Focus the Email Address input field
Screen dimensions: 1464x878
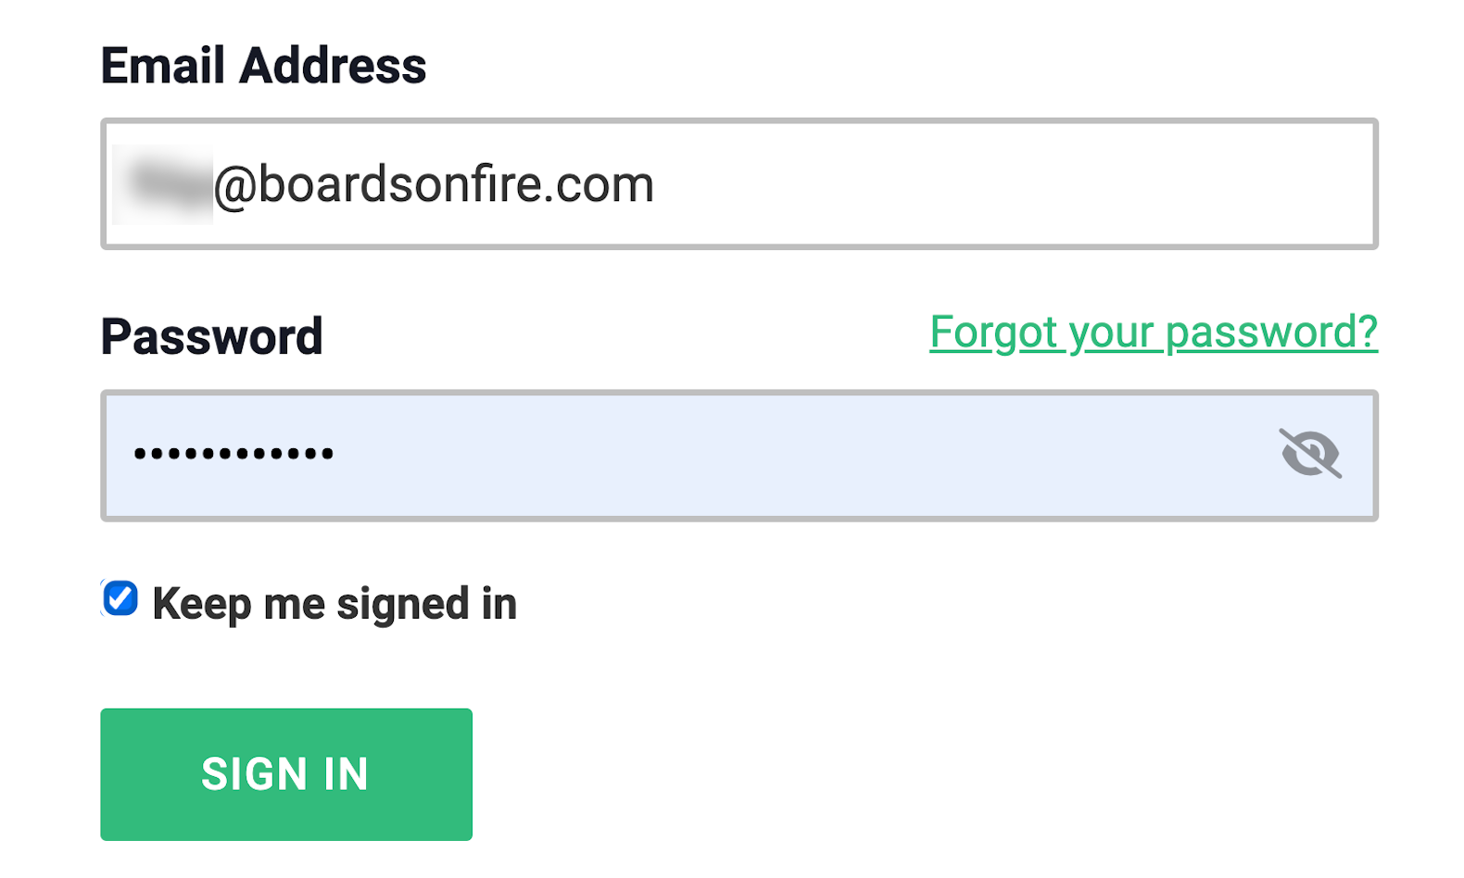(738, 184)
